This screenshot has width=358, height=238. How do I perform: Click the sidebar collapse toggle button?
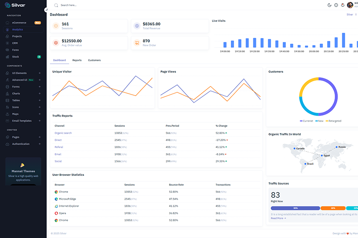[x=47, y=9]
